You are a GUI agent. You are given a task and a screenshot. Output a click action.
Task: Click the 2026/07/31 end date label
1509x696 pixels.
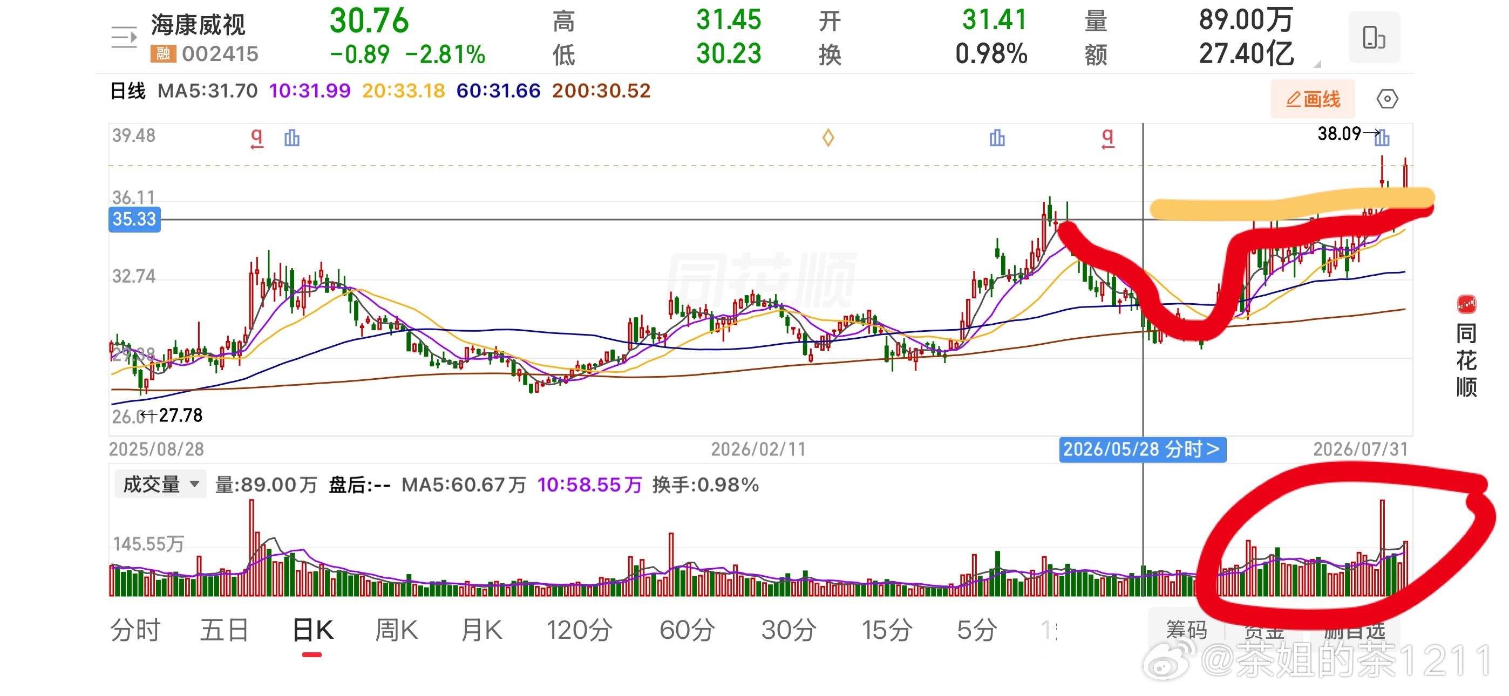pos(1360,449)
